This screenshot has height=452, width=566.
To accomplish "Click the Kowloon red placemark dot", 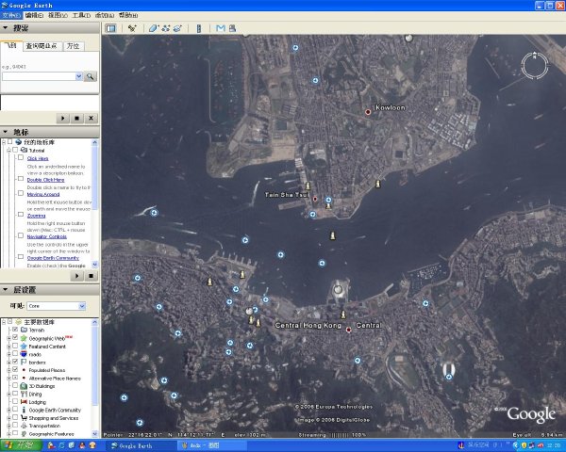I will [368, 112].
